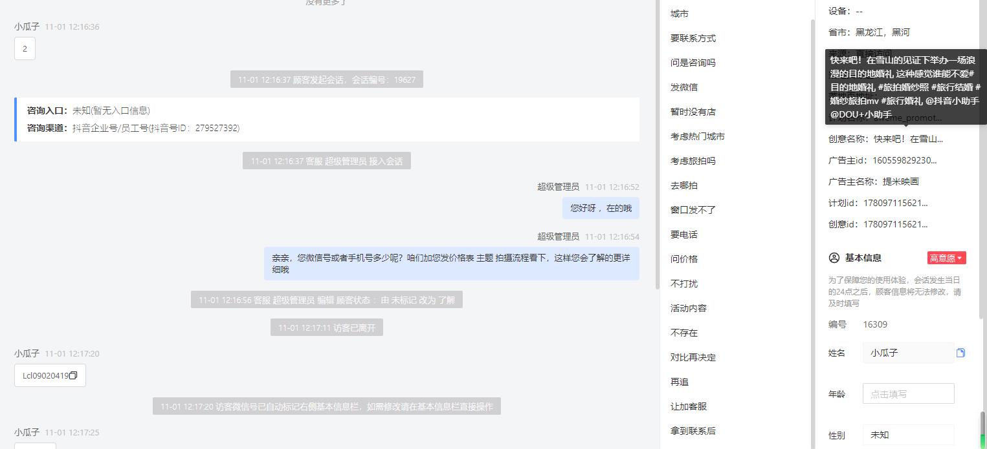Select quick reply 发微信

click(684, 87)
